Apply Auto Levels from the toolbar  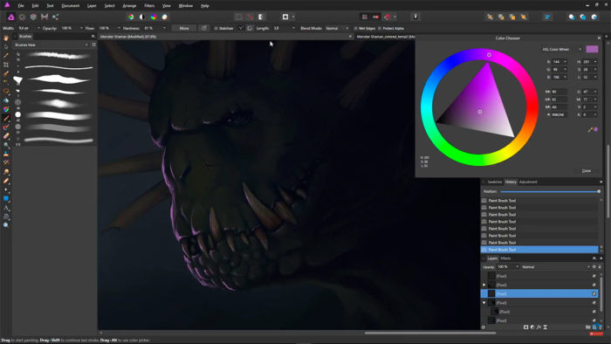point(131,17)
